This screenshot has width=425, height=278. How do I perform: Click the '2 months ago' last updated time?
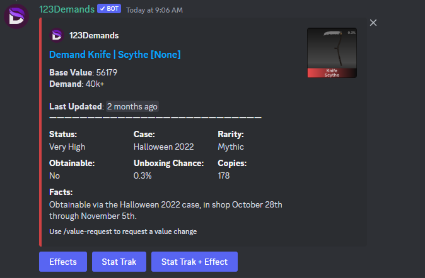[x=132, y=106]
